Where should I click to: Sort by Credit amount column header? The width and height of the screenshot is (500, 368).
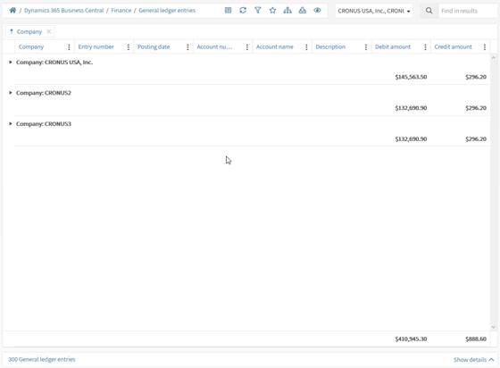click(x=453, y=46)
